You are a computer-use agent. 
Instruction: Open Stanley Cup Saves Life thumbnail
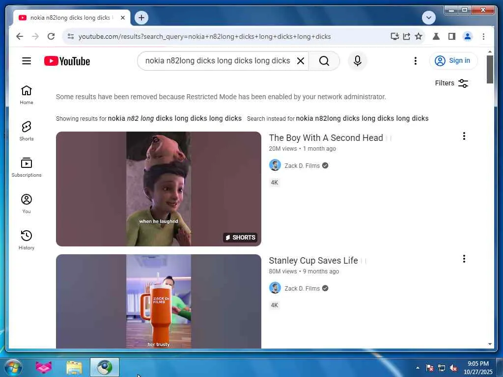pos(159,301)
